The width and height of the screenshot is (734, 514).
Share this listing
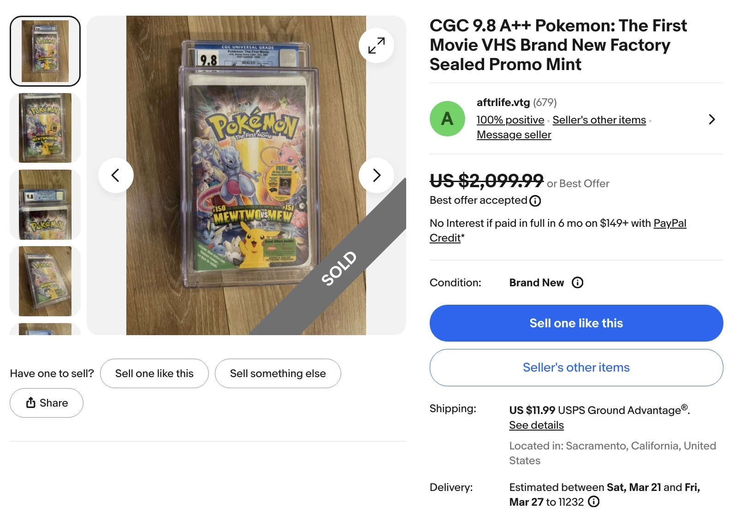[47, 403]
